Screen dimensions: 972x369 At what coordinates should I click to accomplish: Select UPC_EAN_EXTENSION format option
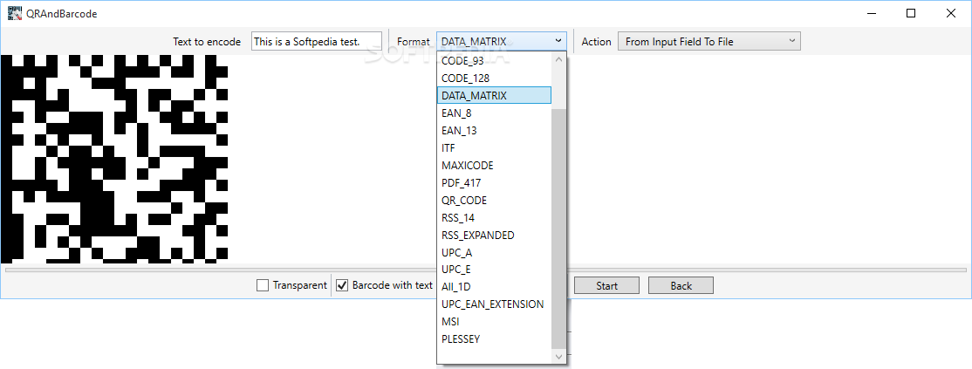[x=494, y=304]
